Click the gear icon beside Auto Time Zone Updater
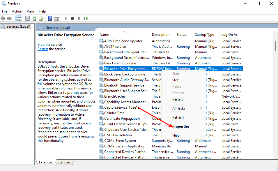 [x=101, y=41]
